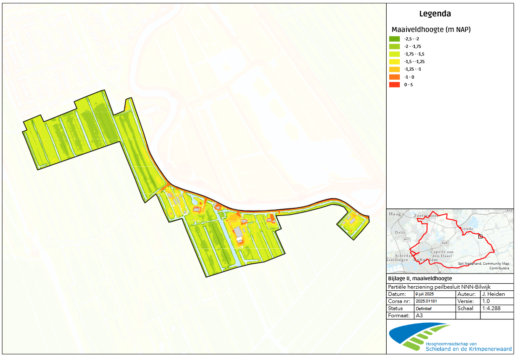Screen dimensions: 517x358
Task: Click the Maaiveldhoogte (m NAP) heading
Action: tap(431, 29)
